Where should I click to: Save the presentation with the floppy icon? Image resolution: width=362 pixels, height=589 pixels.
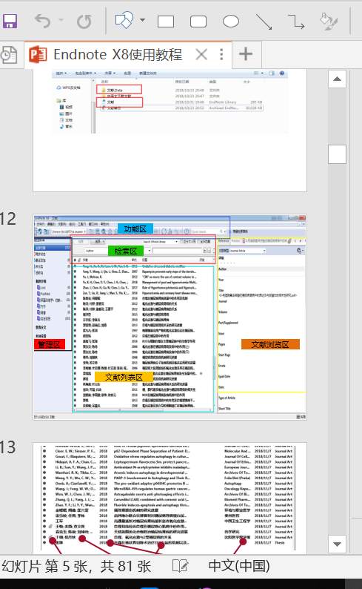pyautogui.click(x=10, y=21)
